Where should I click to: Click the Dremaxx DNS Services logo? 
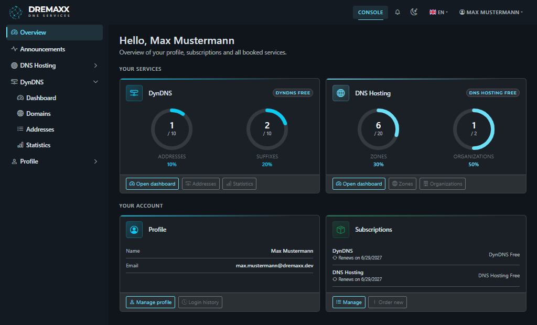click(x=39, y=12)
